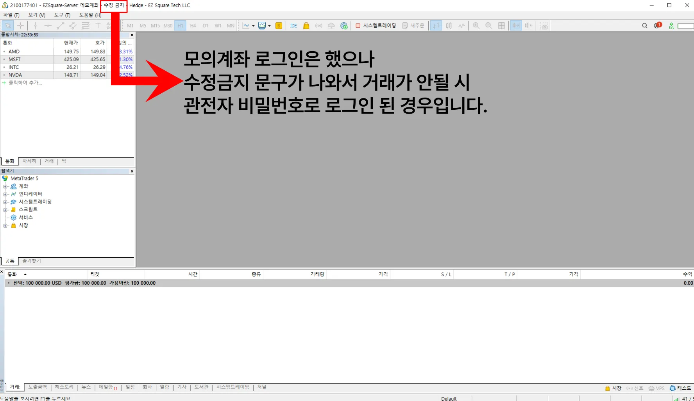The image size is (694, 401).
Task: Select the text label tool
Action: pos(98,26)
